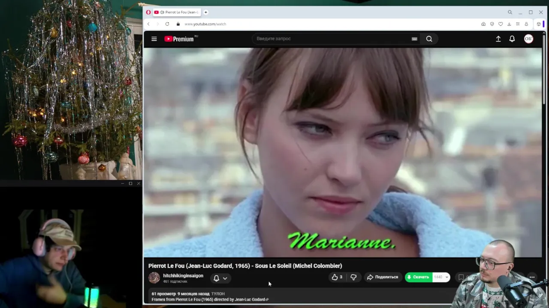Click the video title text

click(x=245, y=266)
